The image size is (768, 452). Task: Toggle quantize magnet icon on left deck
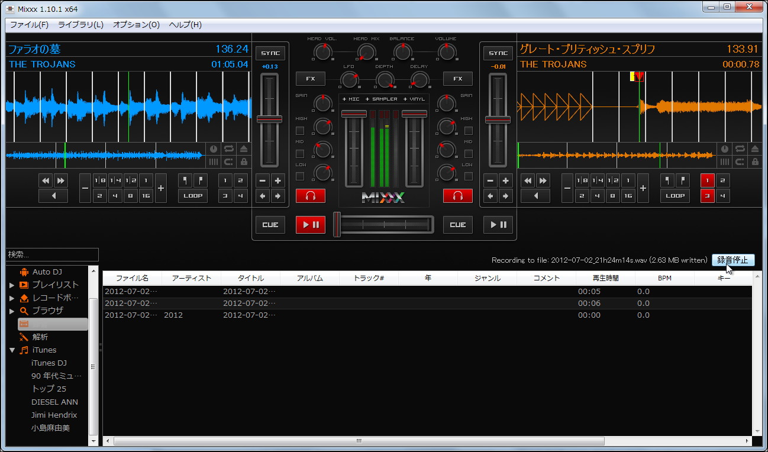pyautogui.click(x=228, y=162)
